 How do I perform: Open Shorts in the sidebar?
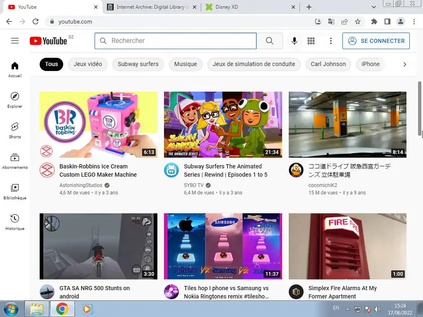click(x=15, y=130)
